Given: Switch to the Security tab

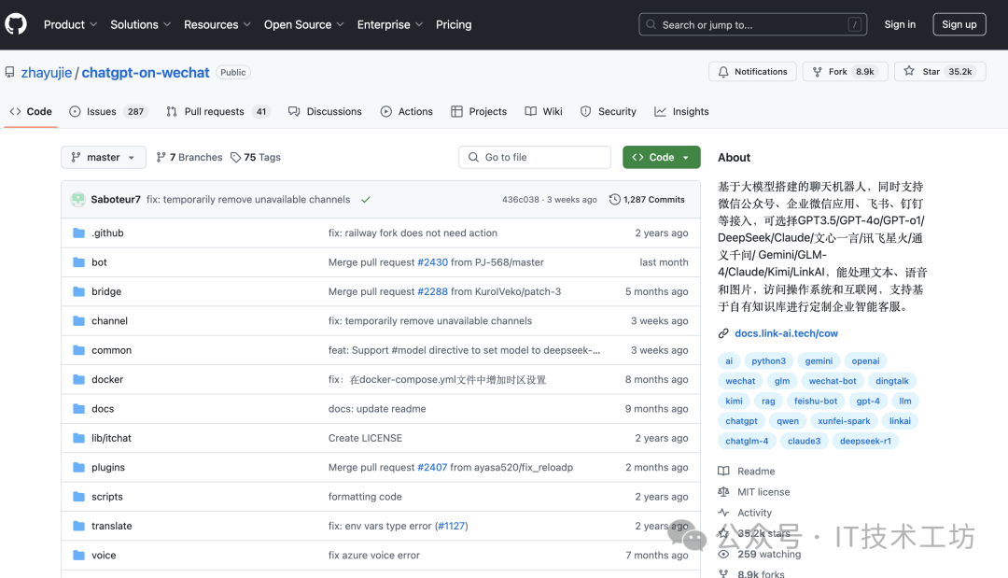Looking at the screenshot, I should point(609,111).
